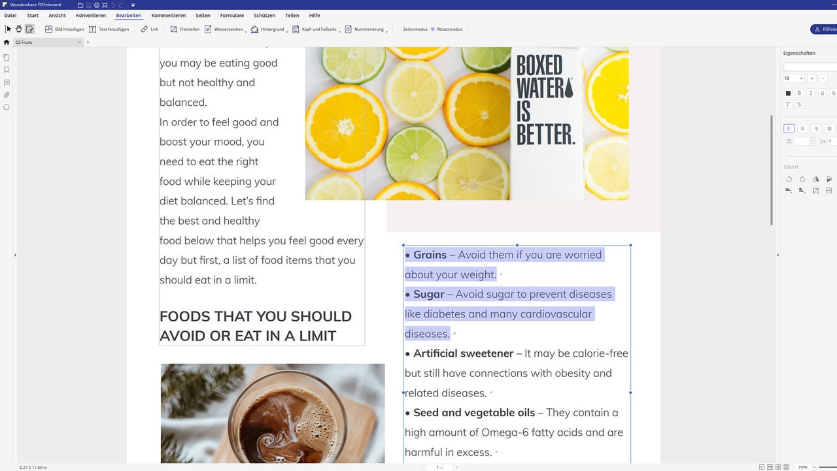Switch to Zeilenmodus editing

click(x=414, y=29)
